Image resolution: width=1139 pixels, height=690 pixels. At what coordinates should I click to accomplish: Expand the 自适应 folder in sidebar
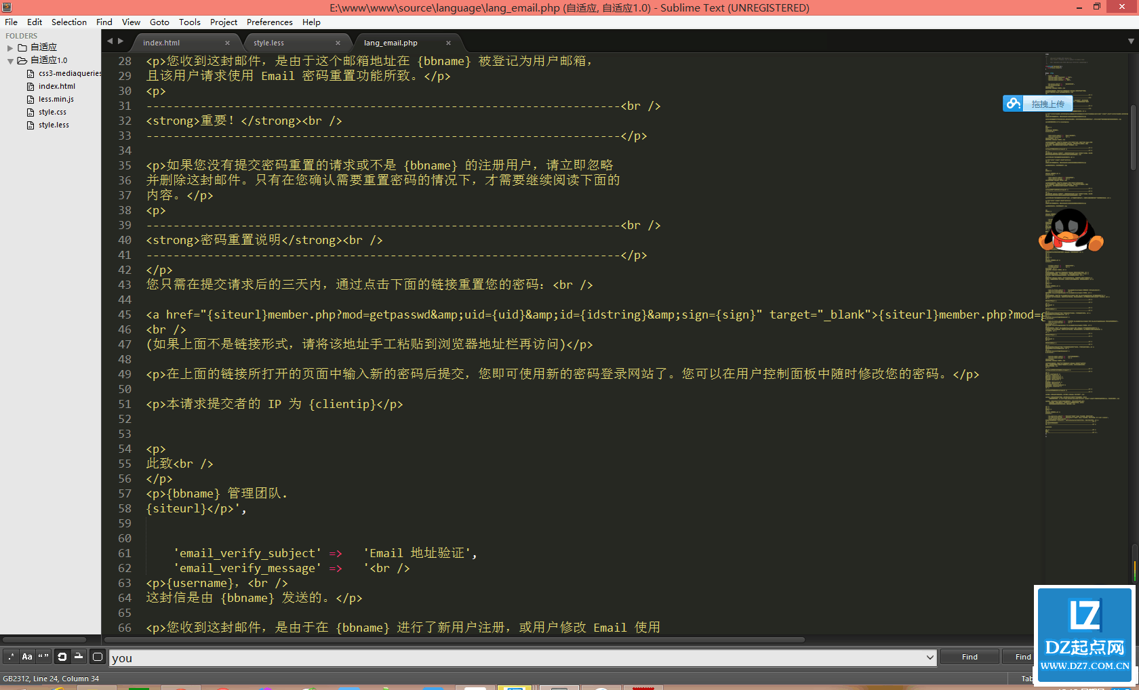[9, 47]
